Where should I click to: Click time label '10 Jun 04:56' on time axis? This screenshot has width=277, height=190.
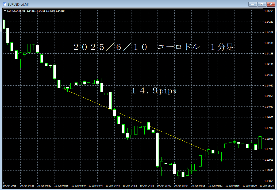pyautogui.click(x=147, y=185)
